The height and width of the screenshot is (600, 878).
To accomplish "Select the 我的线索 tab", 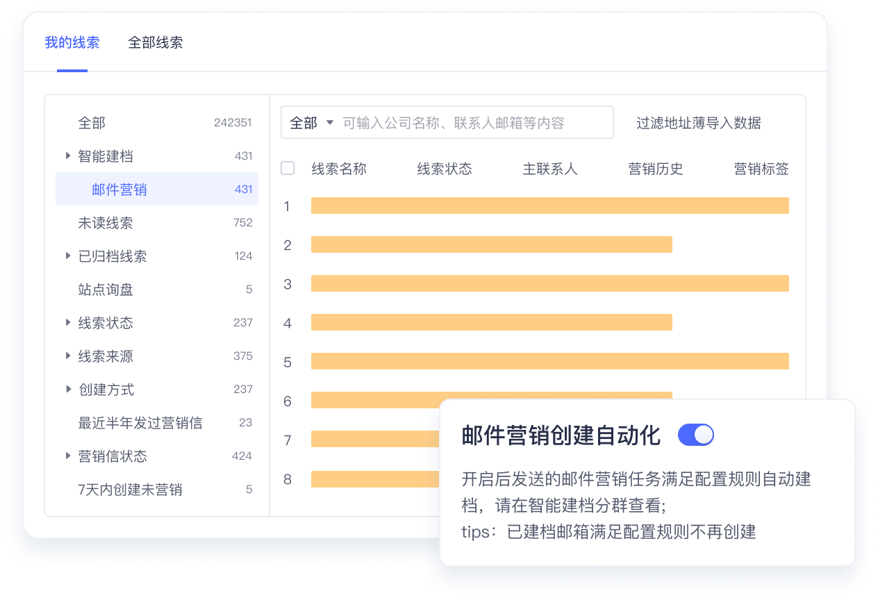I will pos(73,42).
